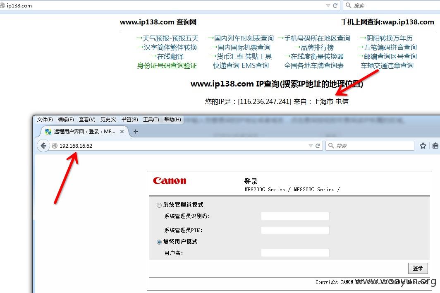Open 邮编查询区号查询 link

[x=387, y=56]
